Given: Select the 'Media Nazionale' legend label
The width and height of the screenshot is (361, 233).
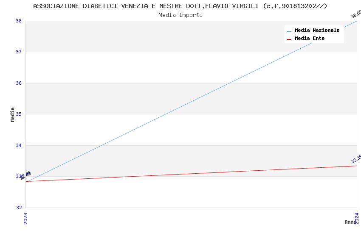Looking at the screenshot, I should pos(317,30).
